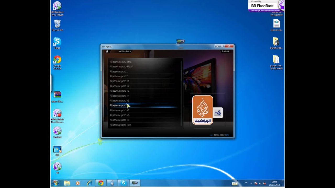Screen dimensions: 335x188
Task: Click the XBMC list vertical scrollbar
Action: point(181,93)
